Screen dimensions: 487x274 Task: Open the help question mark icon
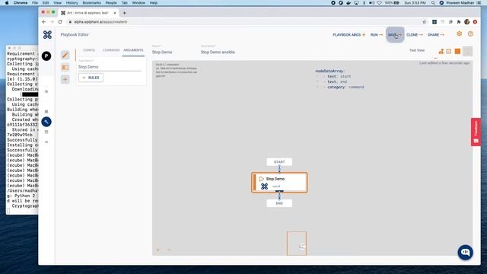point(470,33)
